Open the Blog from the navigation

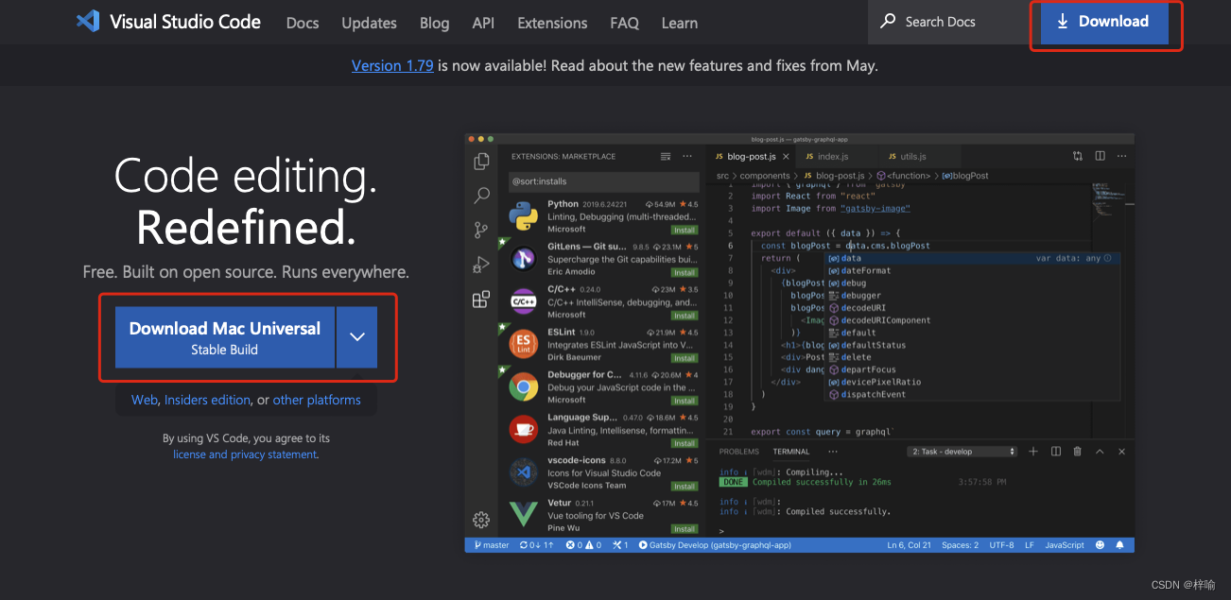[434, 23]
